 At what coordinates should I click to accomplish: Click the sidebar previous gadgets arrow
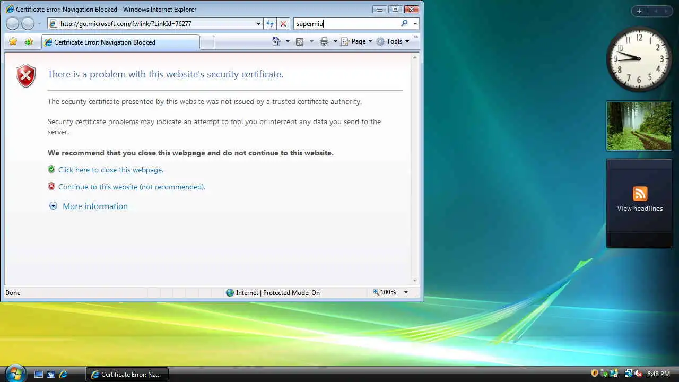click(x=656, y=11)
